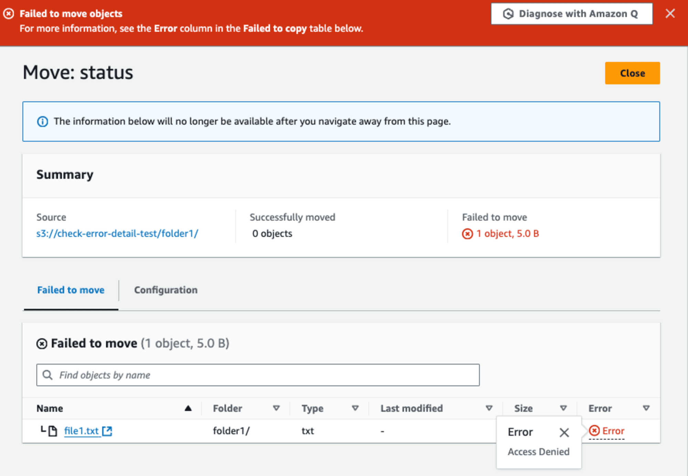Click the error status icon in summary row
The image size is (688, 476).
click(465, 234)
